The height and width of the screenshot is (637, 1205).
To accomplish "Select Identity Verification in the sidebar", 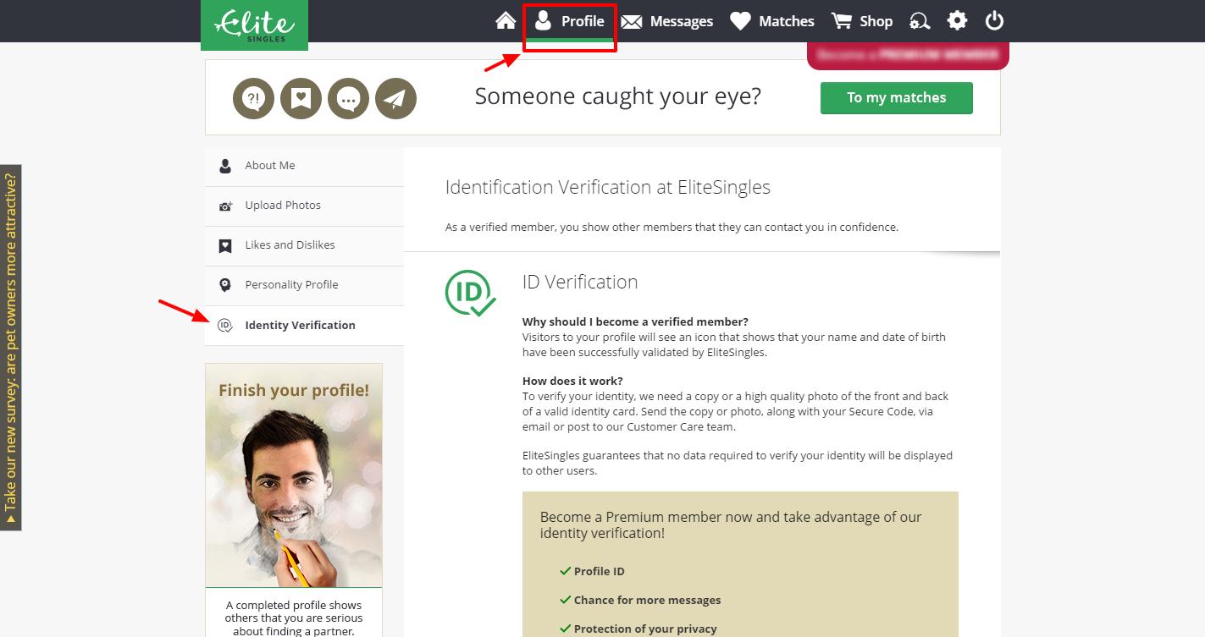I will pos(304,325).
